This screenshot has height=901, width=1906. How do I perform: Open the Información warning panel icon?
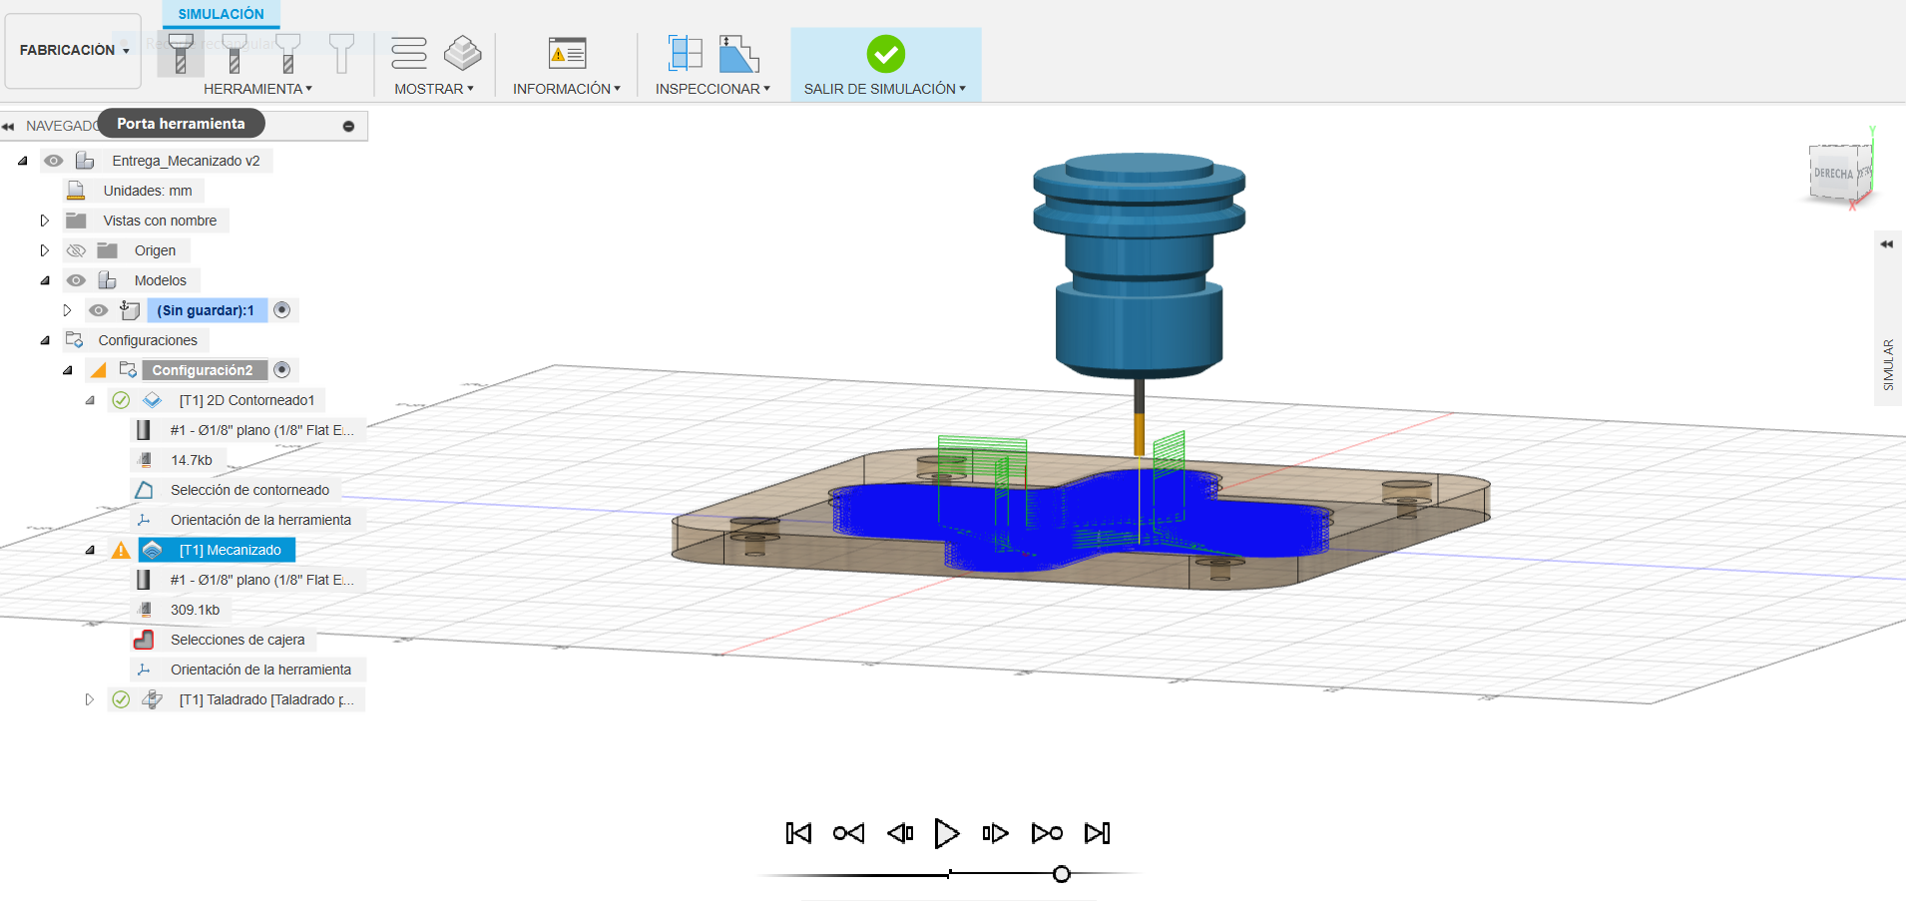[568, 53]
